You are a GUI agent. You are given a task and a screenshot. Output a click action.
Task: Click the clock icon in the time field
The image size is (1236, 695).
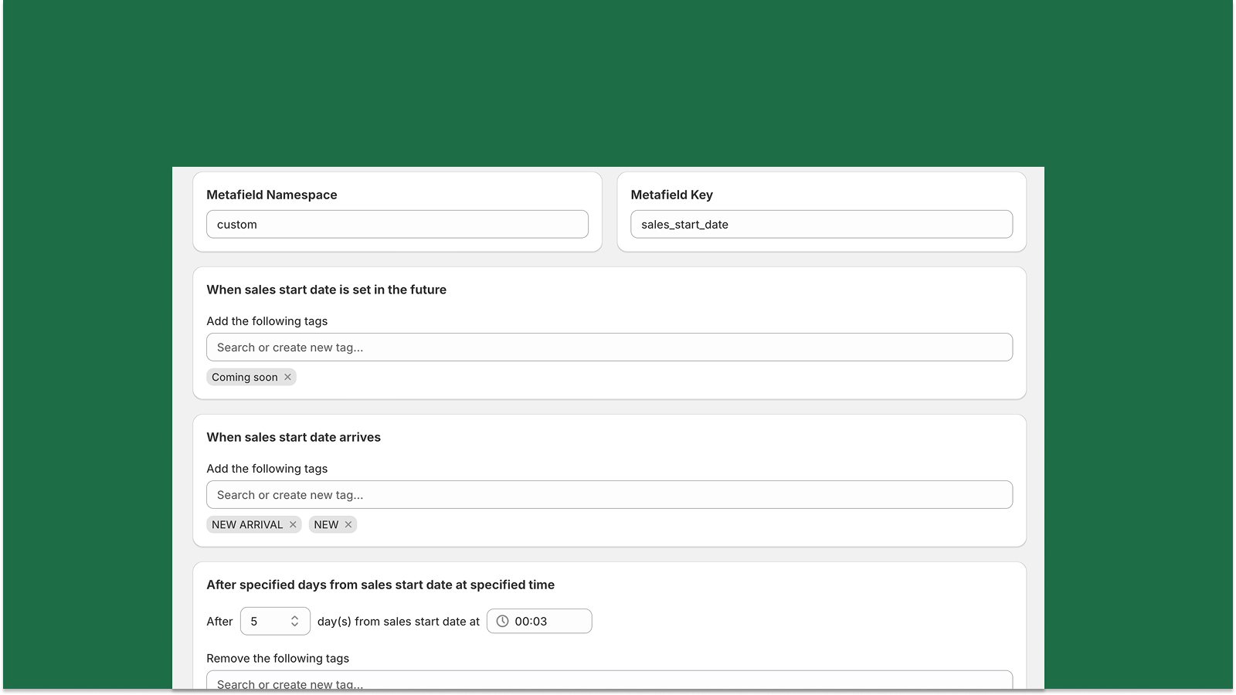click(502, 621)
